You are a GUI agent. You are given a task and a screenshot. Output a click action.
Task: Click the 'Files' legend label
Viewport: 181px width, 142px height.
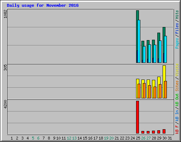tap(177, 28)
